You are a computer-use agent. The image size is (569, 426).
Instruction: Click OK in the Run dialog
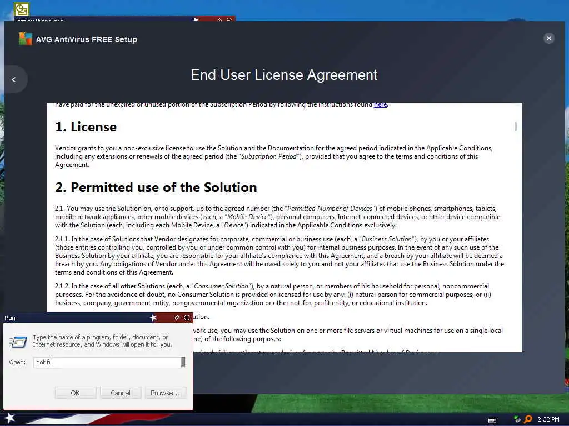[x=76, y=393]
